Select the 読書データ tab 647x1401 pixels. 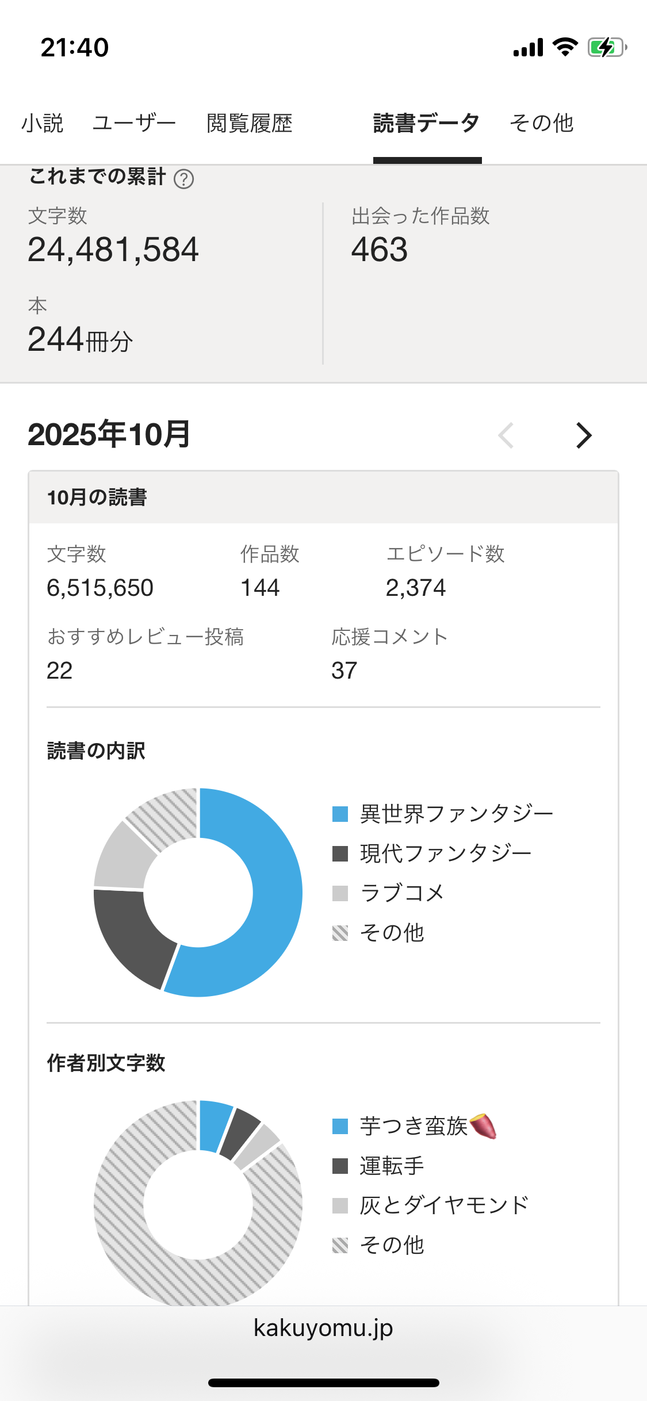coord(427,123)
